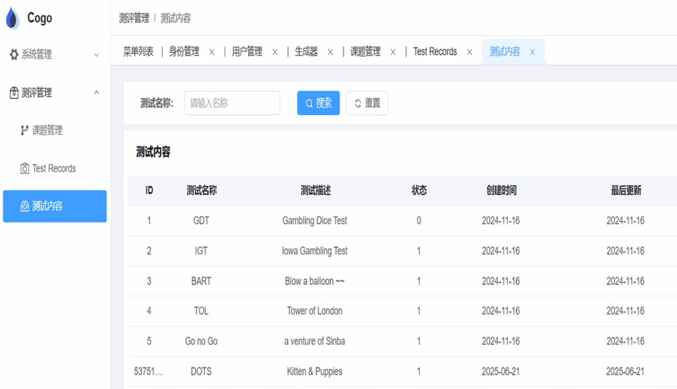Focus the 测试名称 name input field

231,103
